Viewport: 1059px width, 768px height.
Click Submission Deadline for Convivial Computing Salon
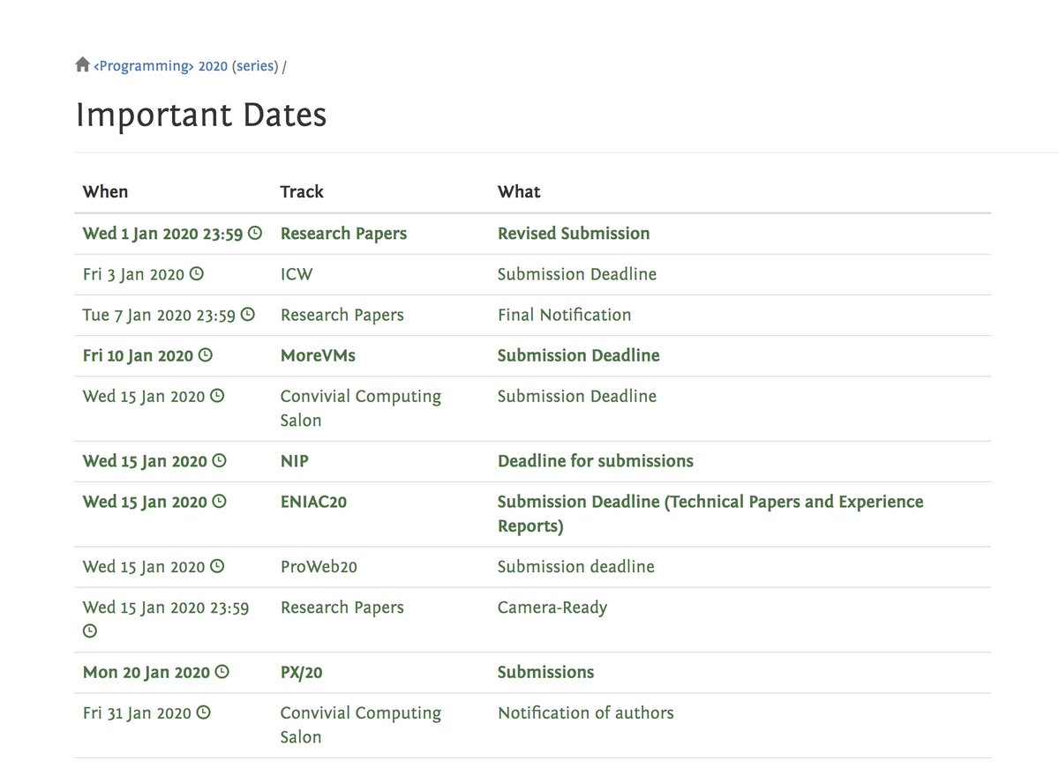[577, 396]
